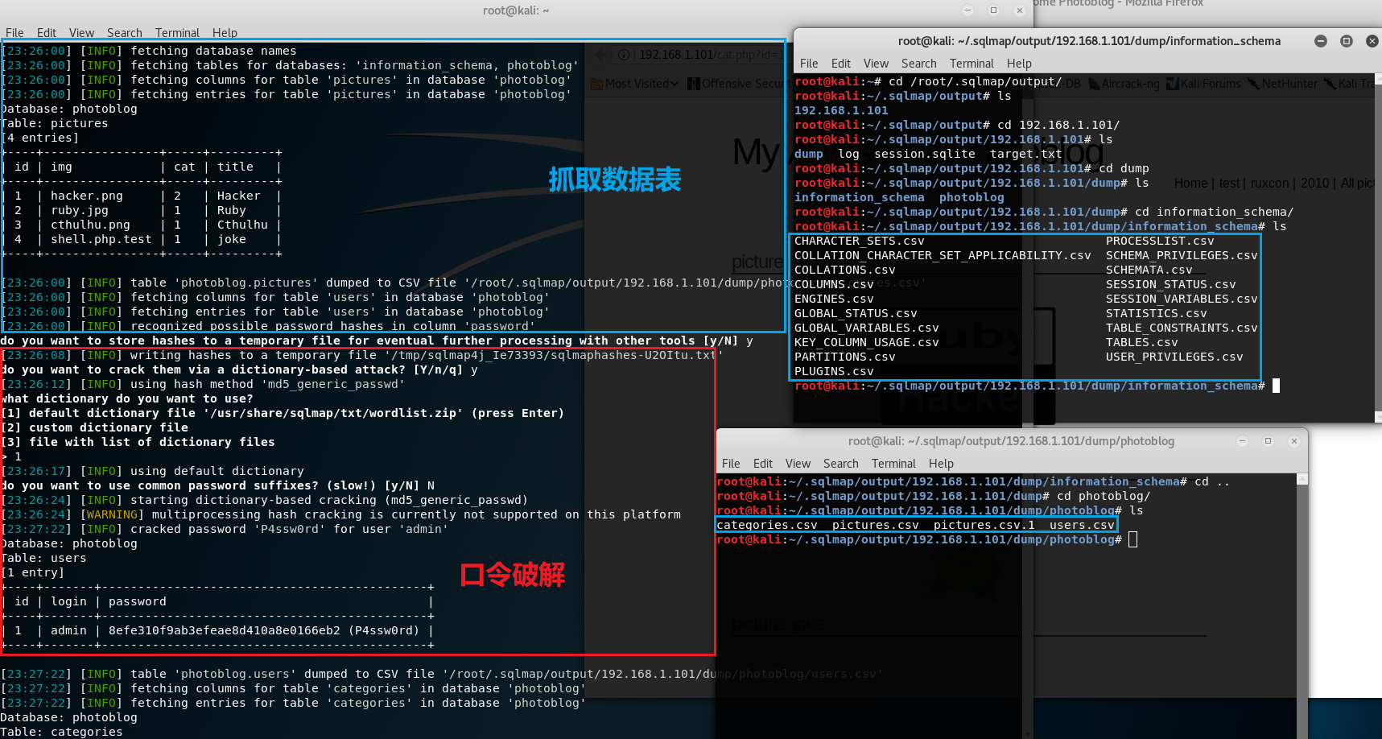Open Help menu in root@kali:~ terminal
This screenshot has width=1382, height=739.
click(225, 33)
